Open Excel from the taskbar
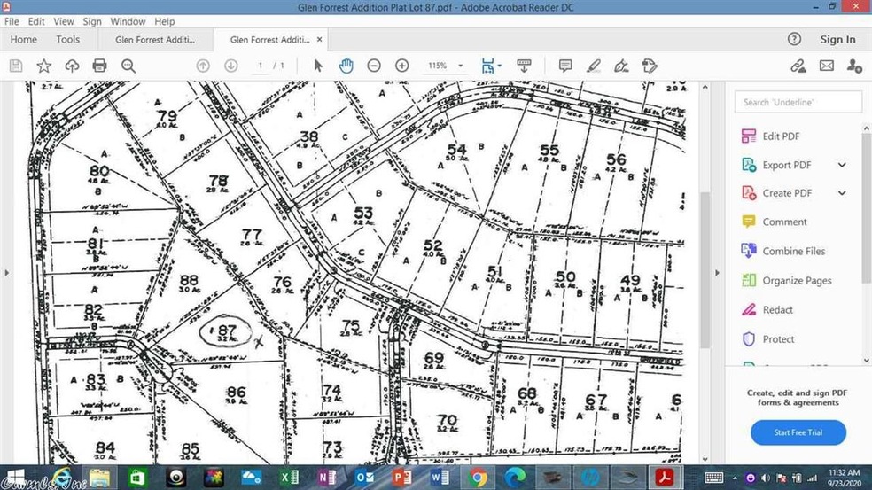Screen dimensions: 872x490 tap(289, 478)
